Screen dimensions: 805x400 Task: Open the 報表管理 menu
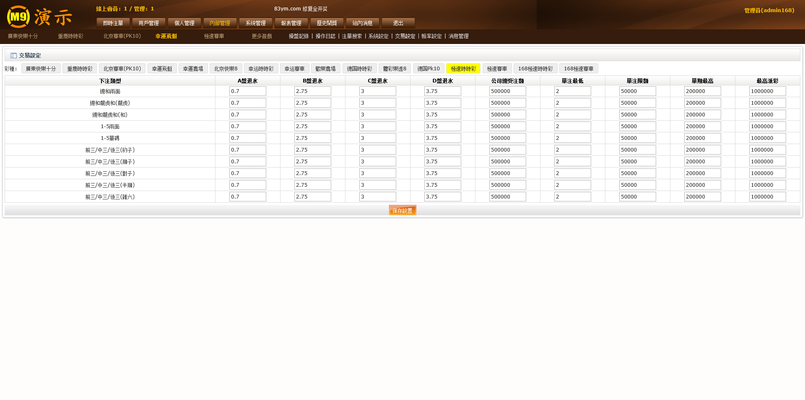click(291, 23)
